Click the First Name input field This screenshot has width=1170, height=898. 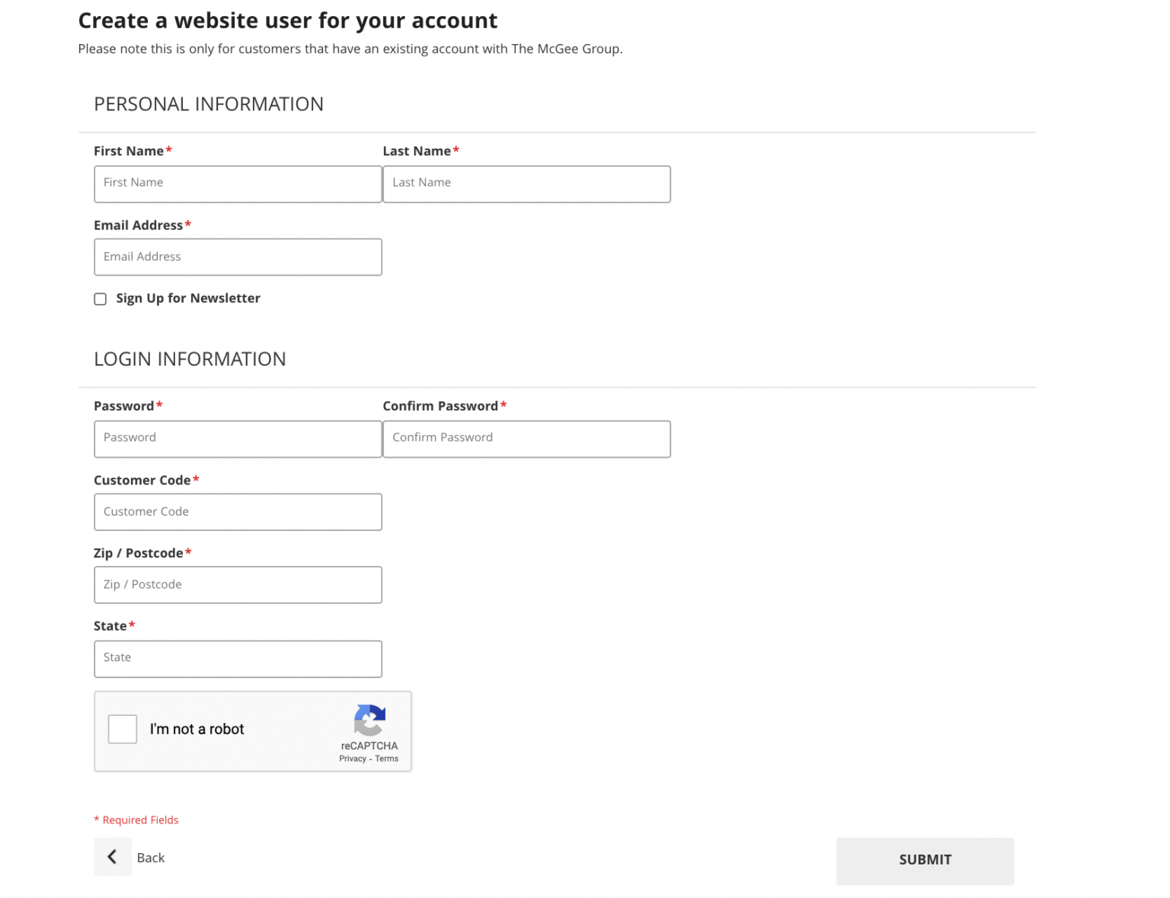tap(237, 184)
